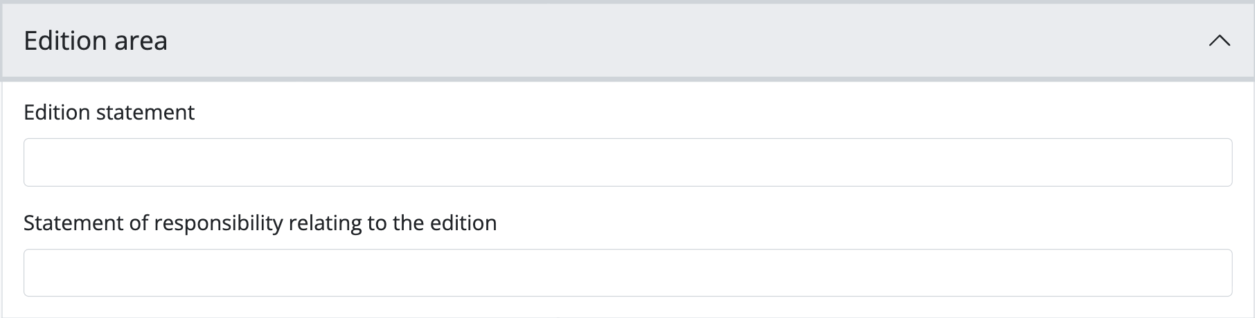The width and height of the screenshot is (1255, 318).
Task: Activate the first empty text box
Action: tap(627, 162)
